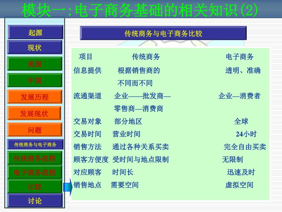The image size is (282, 212).
Task: Go to 传统商务与电子商务 section button
Action: [36, 144]
